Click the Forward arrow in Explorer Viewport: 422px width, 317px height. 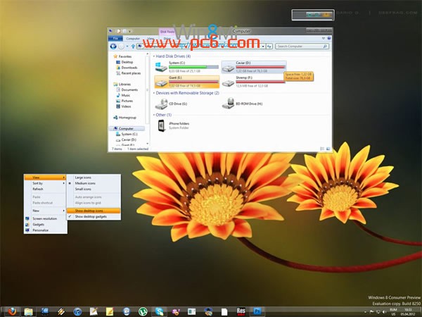[122, 46]
